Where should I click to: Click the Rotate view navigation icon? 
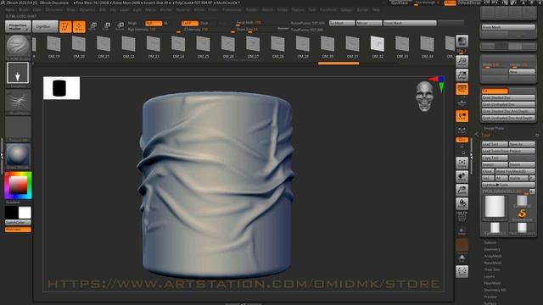click(462, 203)
